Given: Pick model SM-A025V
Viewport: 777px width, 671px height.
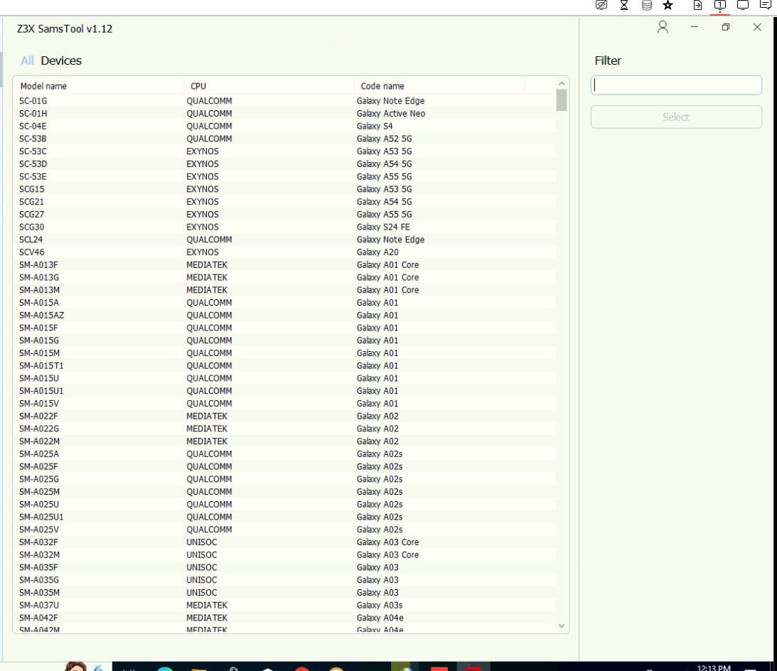Looking at the screenshot, I should coord(285,530).
